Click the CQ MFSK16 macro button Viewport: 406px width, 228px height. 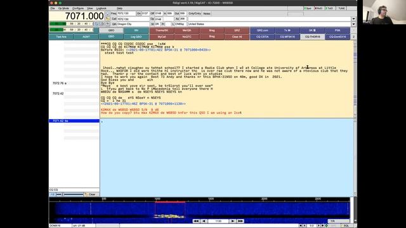[x=287, y=37]
